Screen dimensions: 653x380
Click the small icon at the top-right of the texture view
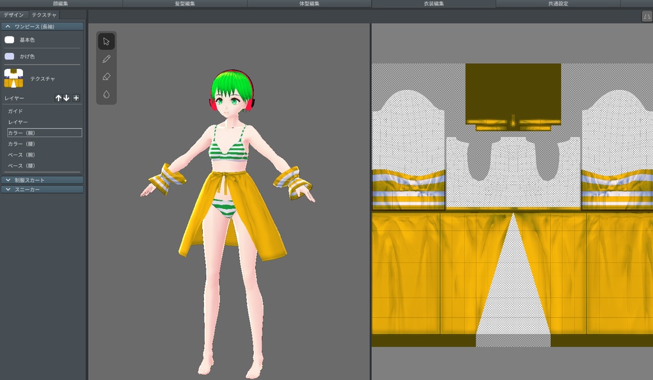coord(646,17)
